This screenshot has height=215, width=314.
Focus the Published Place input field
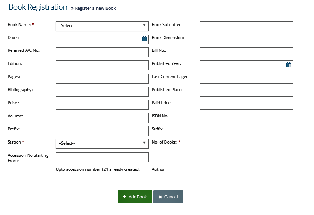[x=246, y=92]
